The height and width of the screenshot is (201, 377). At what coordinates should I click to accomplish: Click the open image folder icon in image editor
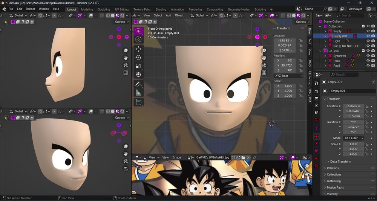pyautogui.click(x=243, y=158)
